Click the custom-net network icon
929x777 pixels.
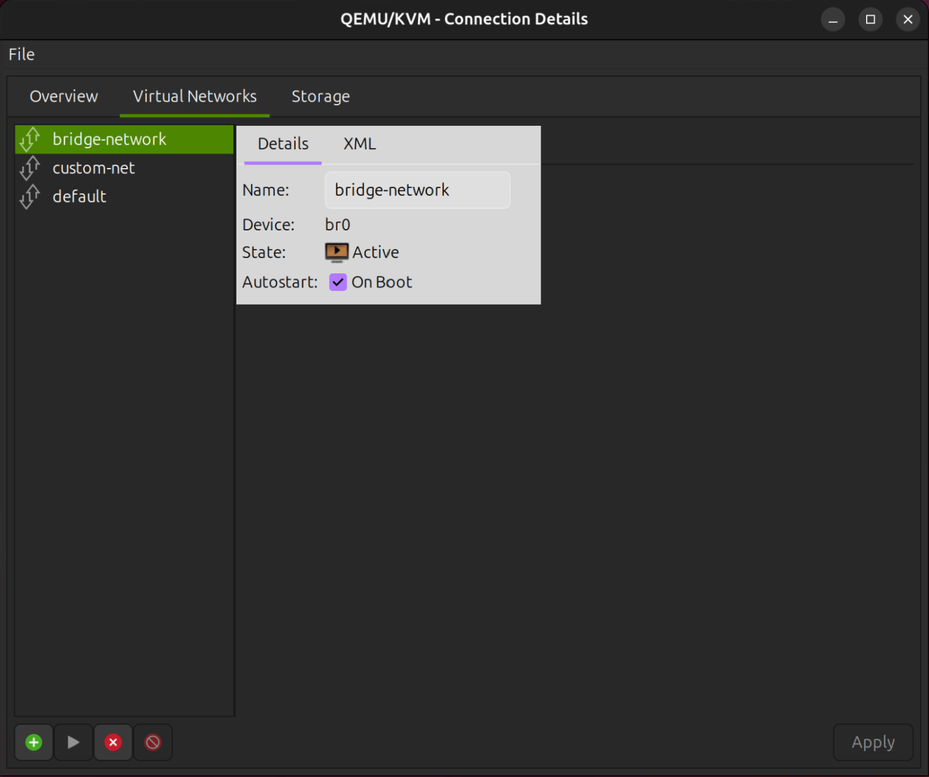pyautogui.click(x=29, y=167)
